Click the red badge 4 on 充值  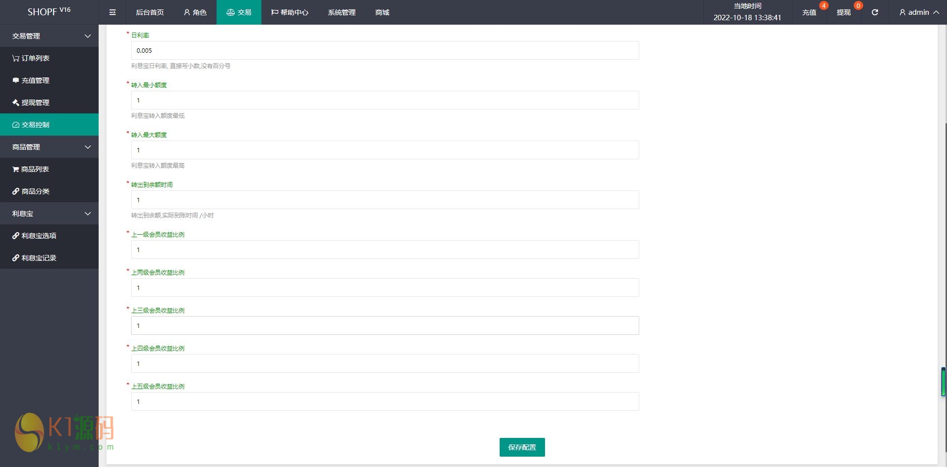(x=824, y=5)
